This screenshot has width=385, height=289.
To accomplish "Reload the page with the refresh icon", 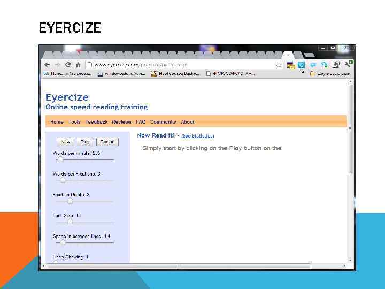I will point(68,65).
